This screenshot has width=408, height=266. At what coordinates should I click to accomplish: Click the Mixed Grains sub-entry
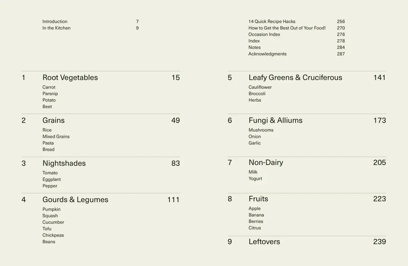pos(56,136)
